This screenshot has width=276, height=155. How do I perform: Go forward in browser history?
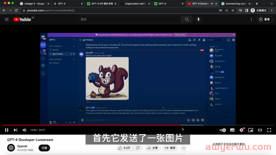(10, 10)
